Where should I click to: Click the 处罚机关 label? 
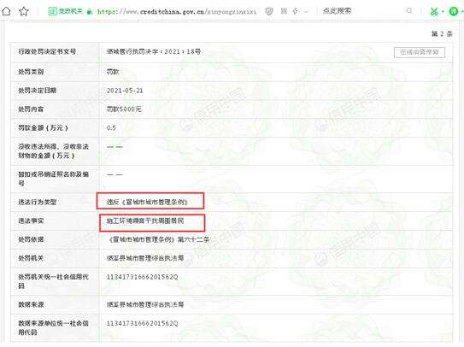(x=31, y=258)
